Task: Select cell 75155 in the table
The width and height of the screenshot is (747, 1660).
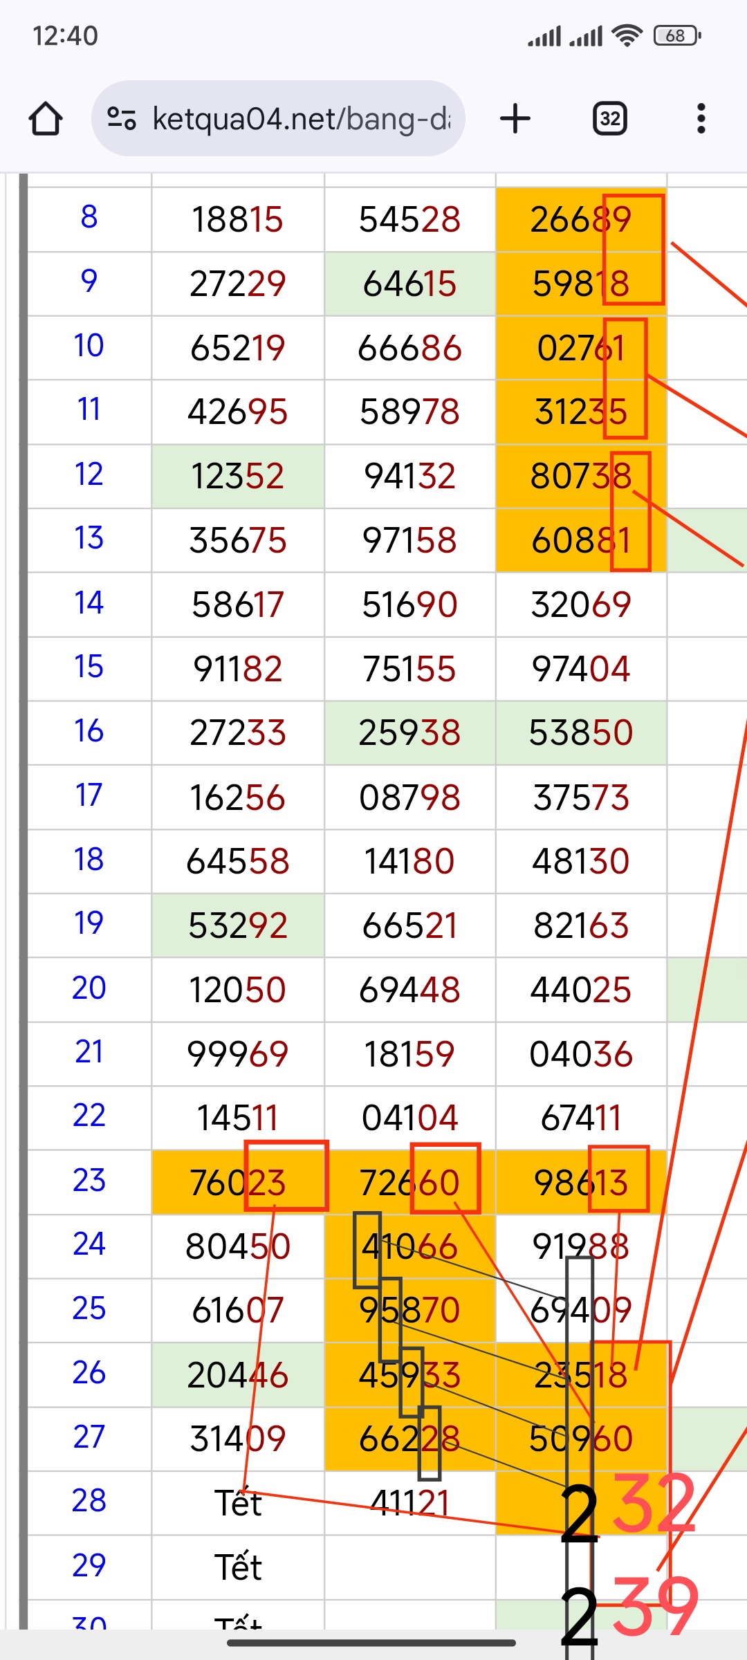Action: 409,669
